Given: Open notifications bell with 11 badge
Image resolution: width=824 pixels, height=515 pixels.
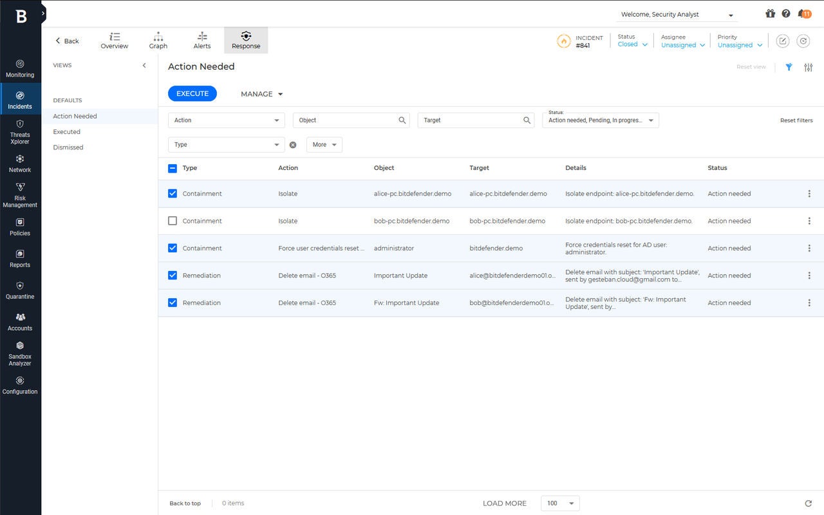Looking at the screenshot, I should click(804, 14).
